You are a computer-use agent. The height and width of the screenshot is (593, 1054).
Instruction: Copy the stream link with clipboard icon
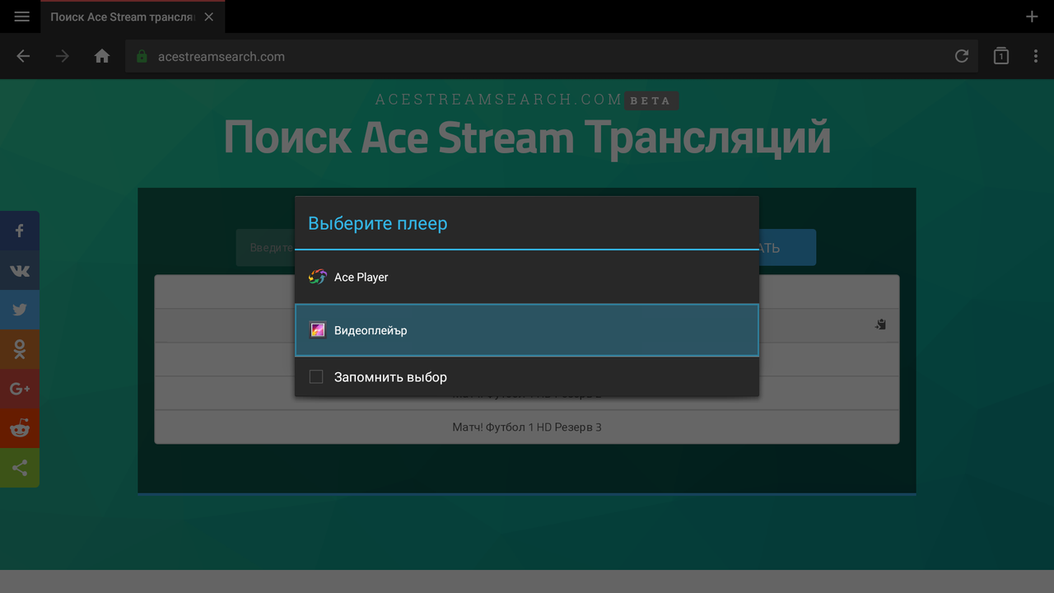[x=880, y=325]
